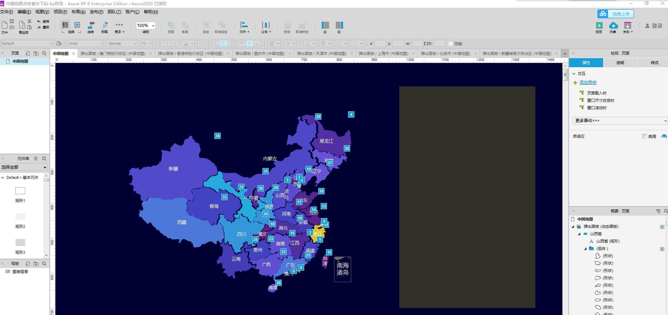This screenshot has height=315, width=668.
Task: Toggle the left (左) panels icon
Action: [x=325, y=25]
